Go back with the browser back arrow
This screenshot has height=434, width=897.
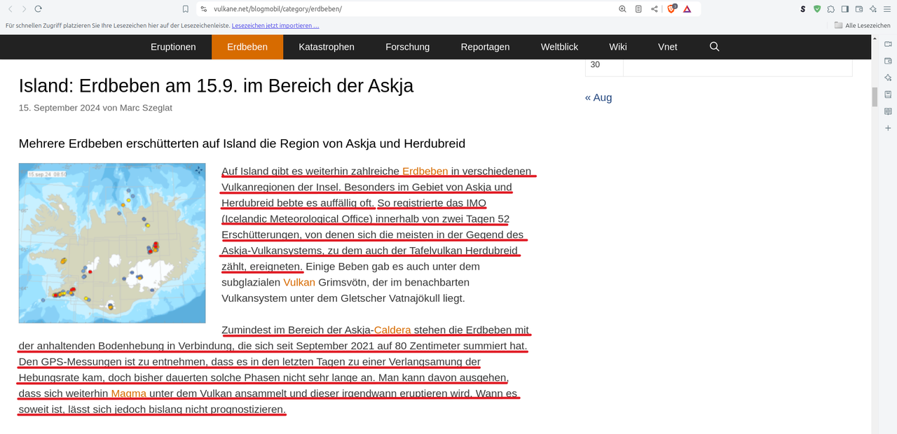11,9
